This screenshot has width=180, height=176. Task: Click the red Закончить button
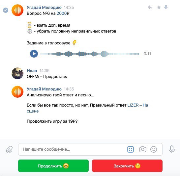(127, 166)
